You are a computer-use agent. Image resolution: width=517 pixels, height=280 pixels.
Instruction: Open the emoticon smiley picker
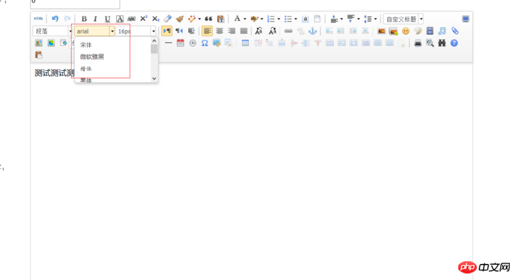click(406, 31)
